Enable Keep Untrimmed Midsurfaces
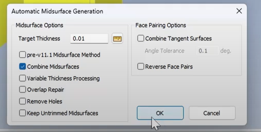 tap(22, 113)
